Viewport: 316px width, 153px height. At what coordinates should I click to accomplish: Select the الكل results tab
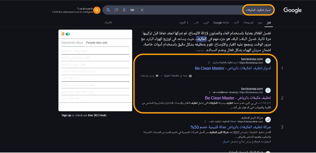click(269, 23)
